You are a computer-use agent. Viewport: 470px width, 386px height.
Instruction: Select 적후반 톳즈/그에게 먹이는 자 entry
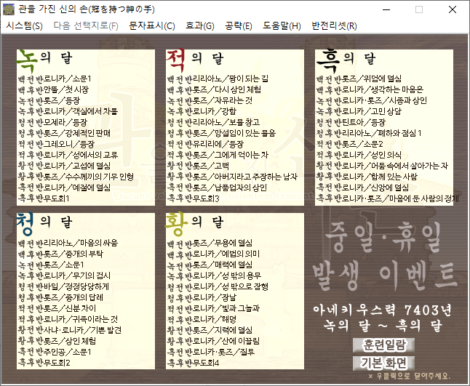[218, 155]
